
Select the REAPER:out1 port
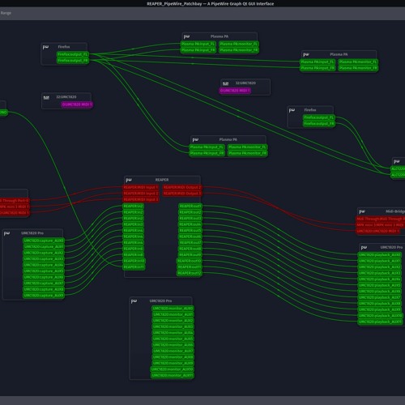[190, 207]
